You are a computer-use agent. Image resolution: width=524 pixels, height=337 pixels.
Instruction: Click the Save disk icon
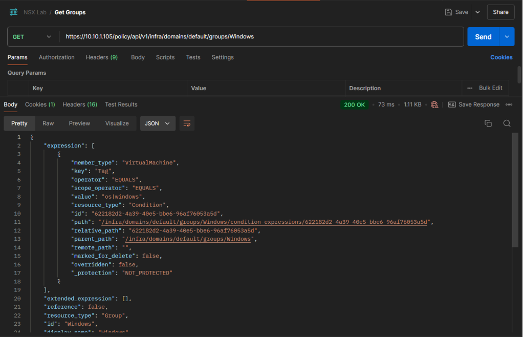[449, 12]
